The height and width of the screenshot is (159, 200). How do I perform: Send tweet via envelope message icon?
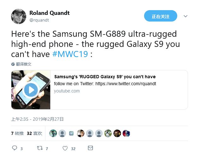coord(90,148)
